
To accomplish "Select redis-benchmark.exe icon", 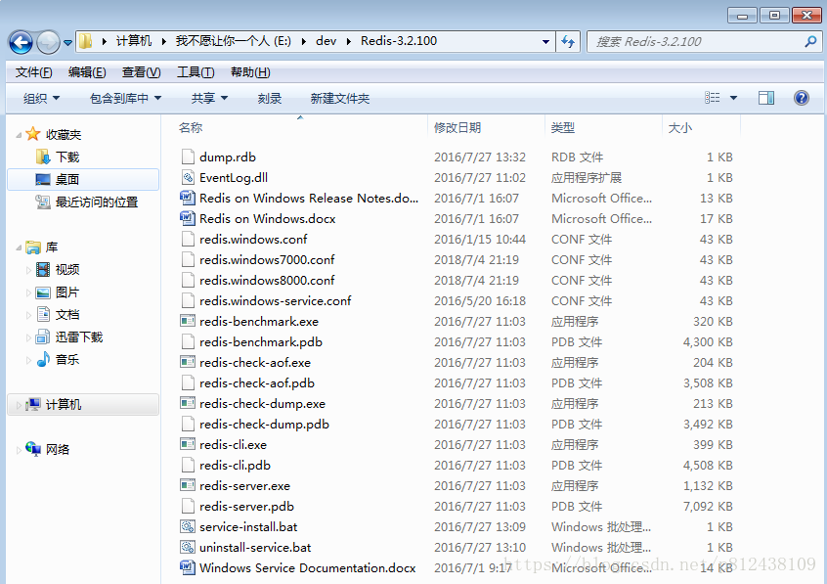I will coord(188,321).
